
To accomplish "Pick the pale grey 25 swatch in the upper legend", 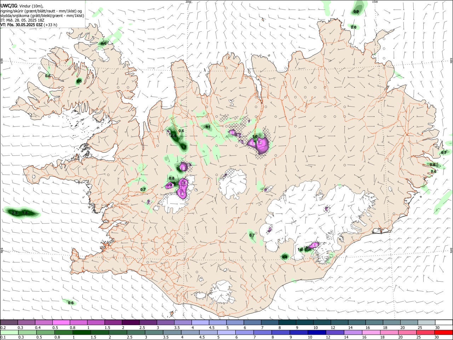I will (x=426, y=323).
